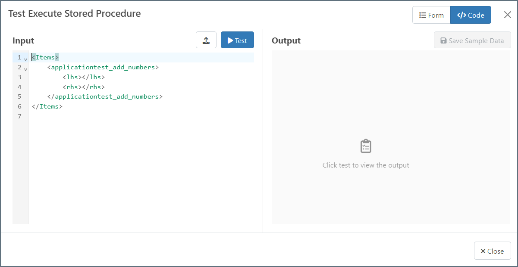Image resolution: width=518 pixels, height=267 pixels.
Task: Click between the rhs tags
Action: tap(82, 87)
